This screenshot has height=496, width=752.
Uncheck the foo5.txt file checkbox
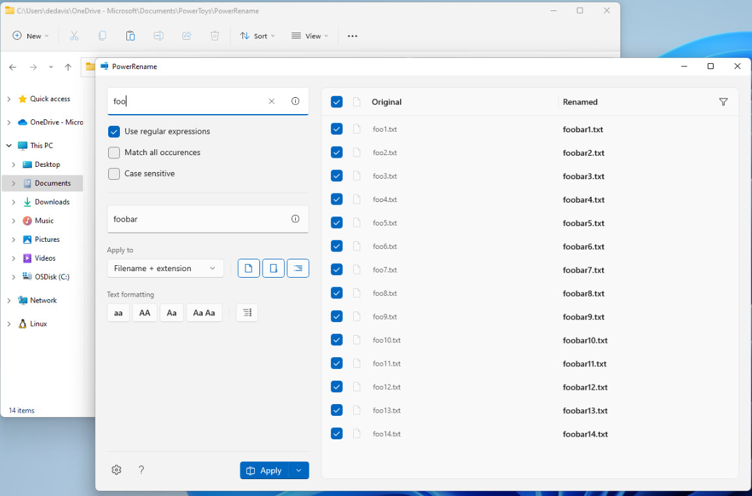[336, 223]
